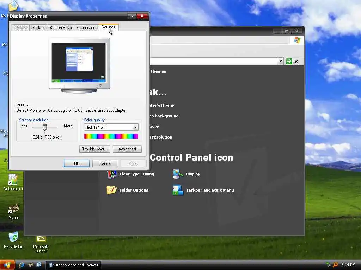Viewport: 361px width, 270px height.
Task: Click the third Quick Launch icon
Action: pyautogui.click(x=39, y=265)
